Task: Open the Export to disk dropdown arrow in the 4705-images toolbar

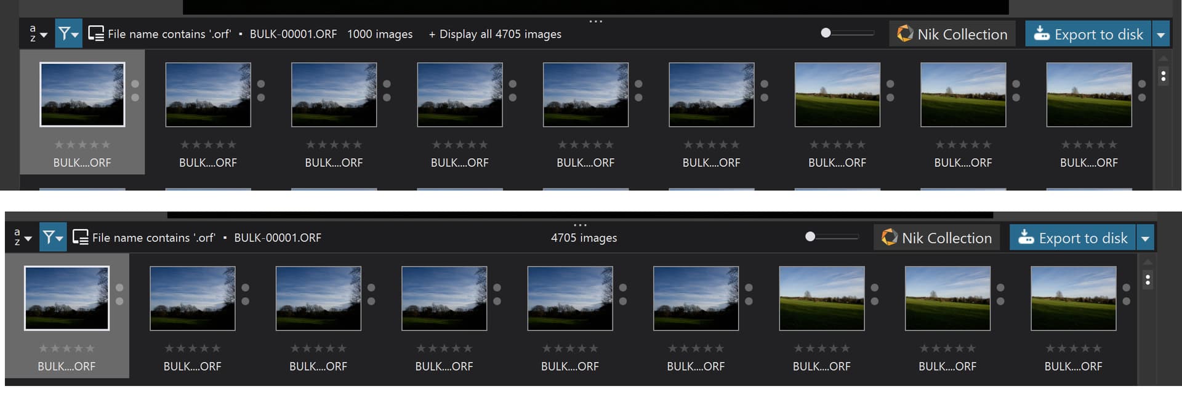Action: (x=1146, y=238)
